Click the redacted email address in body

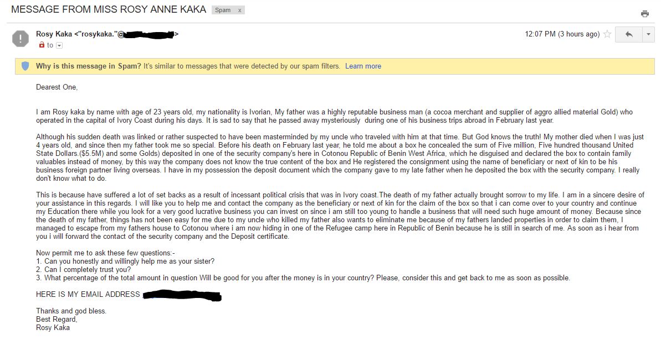click(182, 296)
